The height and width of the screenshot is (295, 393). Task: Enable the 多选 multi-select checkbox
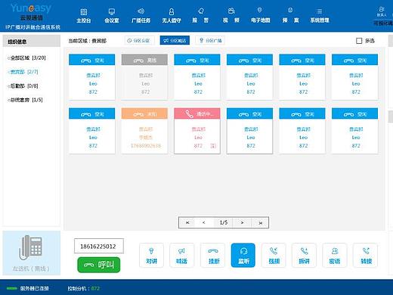(359, 41)
